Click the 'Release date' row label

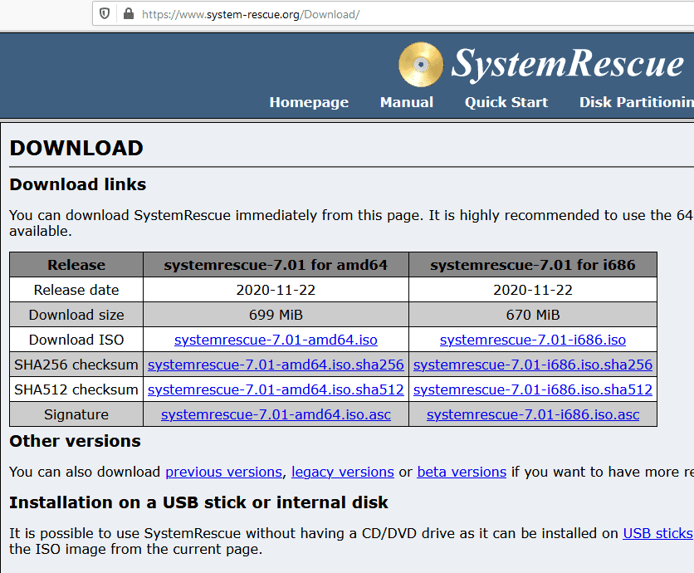tap(76, 290)
